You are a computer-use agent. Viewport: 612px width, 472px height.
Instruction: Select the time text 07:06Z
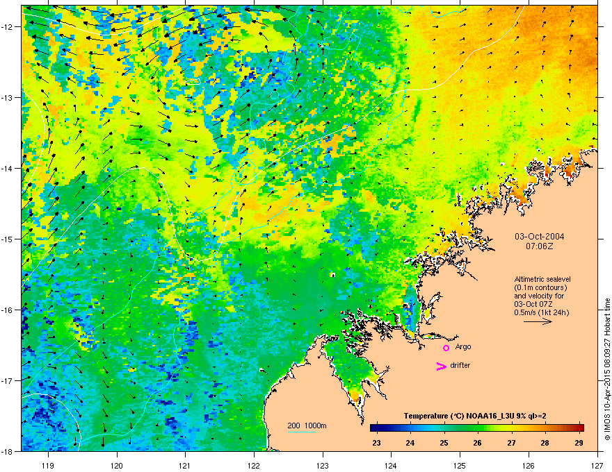pos(540,246)
